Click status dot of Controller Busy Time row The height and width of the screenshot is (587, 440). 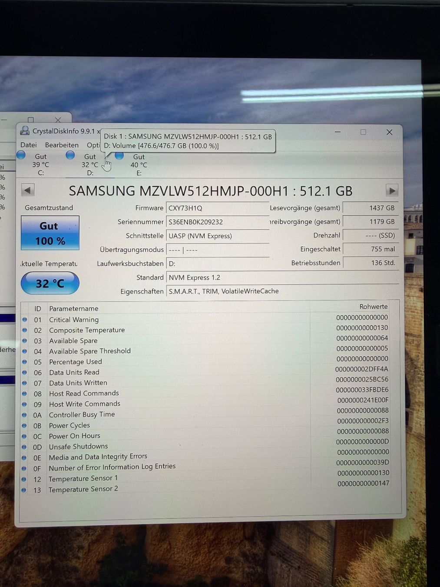(24, 415)
